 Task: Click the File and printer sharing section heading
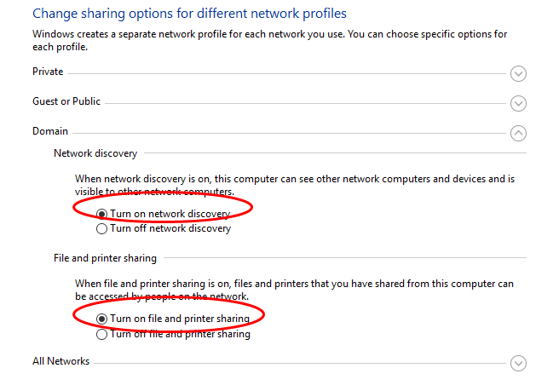(x=105, y=258)
